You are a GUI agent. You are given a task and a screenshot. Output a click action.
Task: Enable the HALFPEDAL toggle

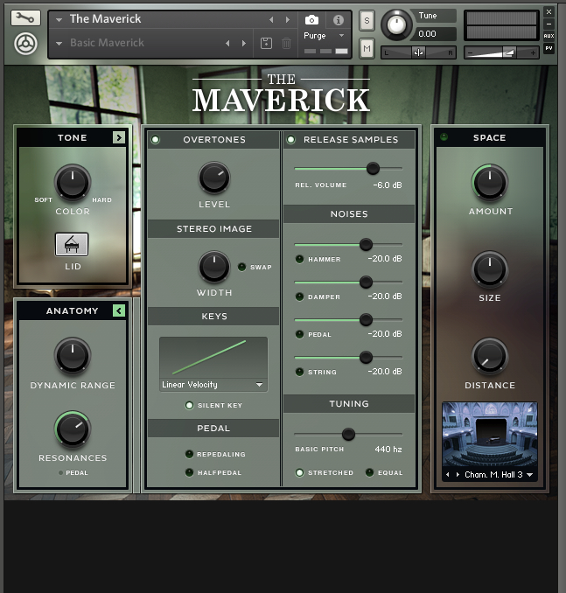189,472
